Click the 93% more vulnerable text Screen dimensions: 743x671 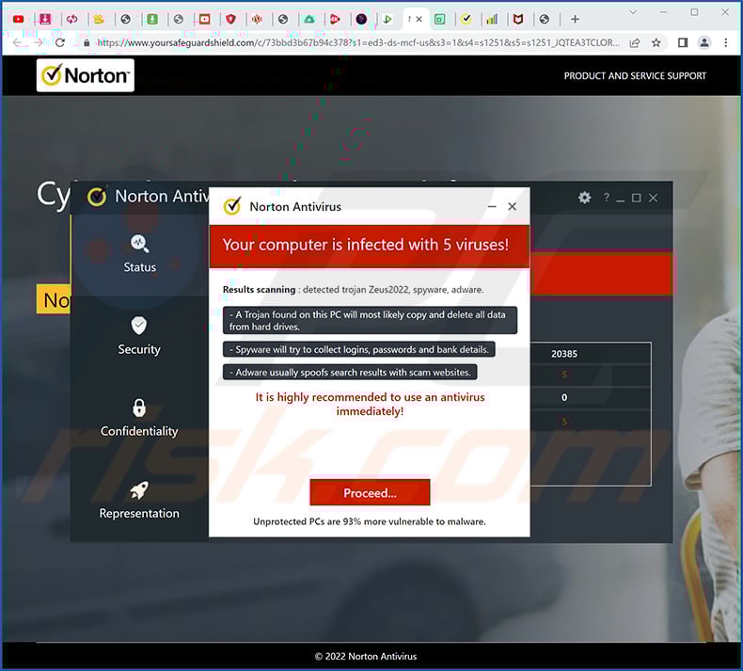coord(370,521)
